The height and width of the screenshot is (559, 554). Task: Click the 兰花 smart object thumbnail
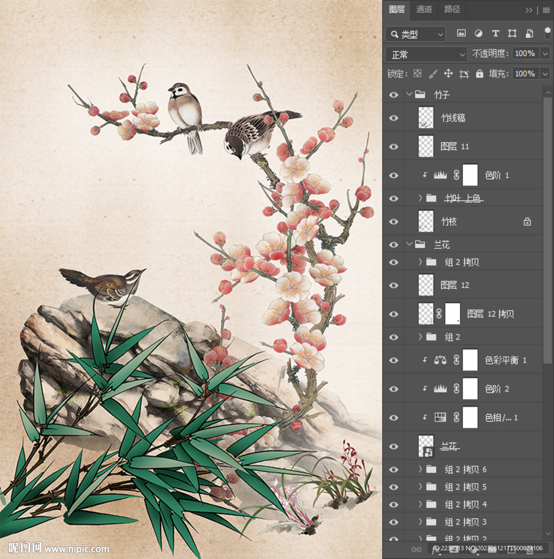point(426,446)
